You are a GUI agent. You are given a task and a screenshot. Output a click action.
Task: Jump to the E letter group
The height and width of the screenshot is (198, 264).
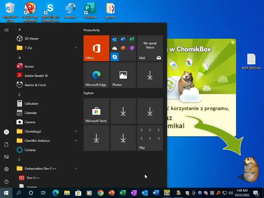[19, 160]
